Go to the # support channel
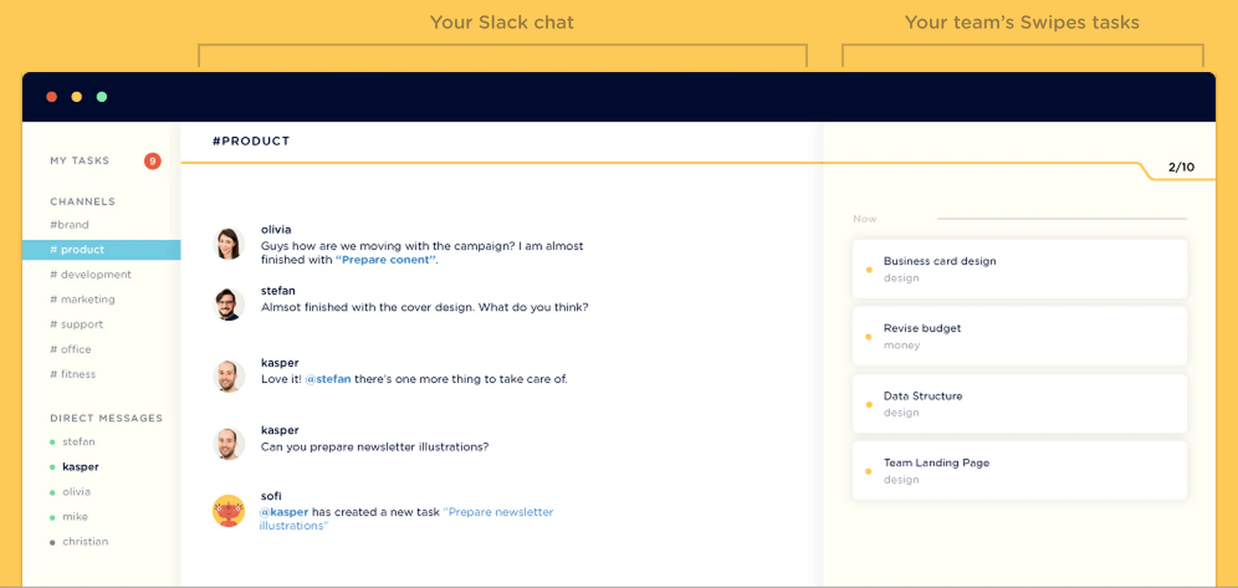 76,324
